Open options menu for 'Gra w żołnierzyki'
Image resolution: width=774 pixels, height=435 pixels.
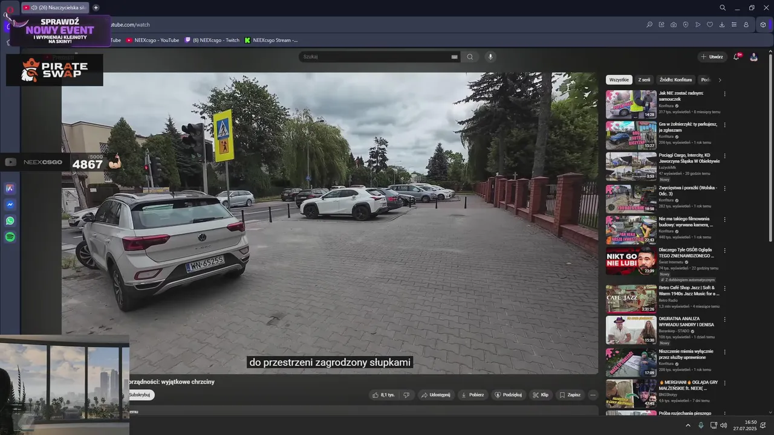(724, 124)
